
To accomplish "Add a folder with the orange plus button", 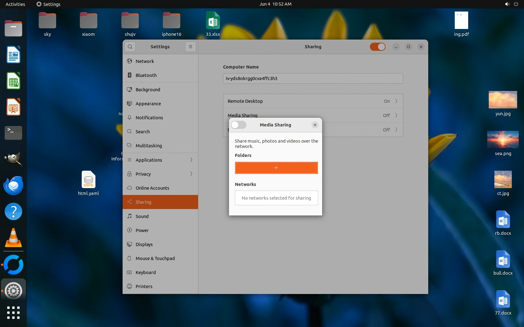I will [x=276, y=168].
